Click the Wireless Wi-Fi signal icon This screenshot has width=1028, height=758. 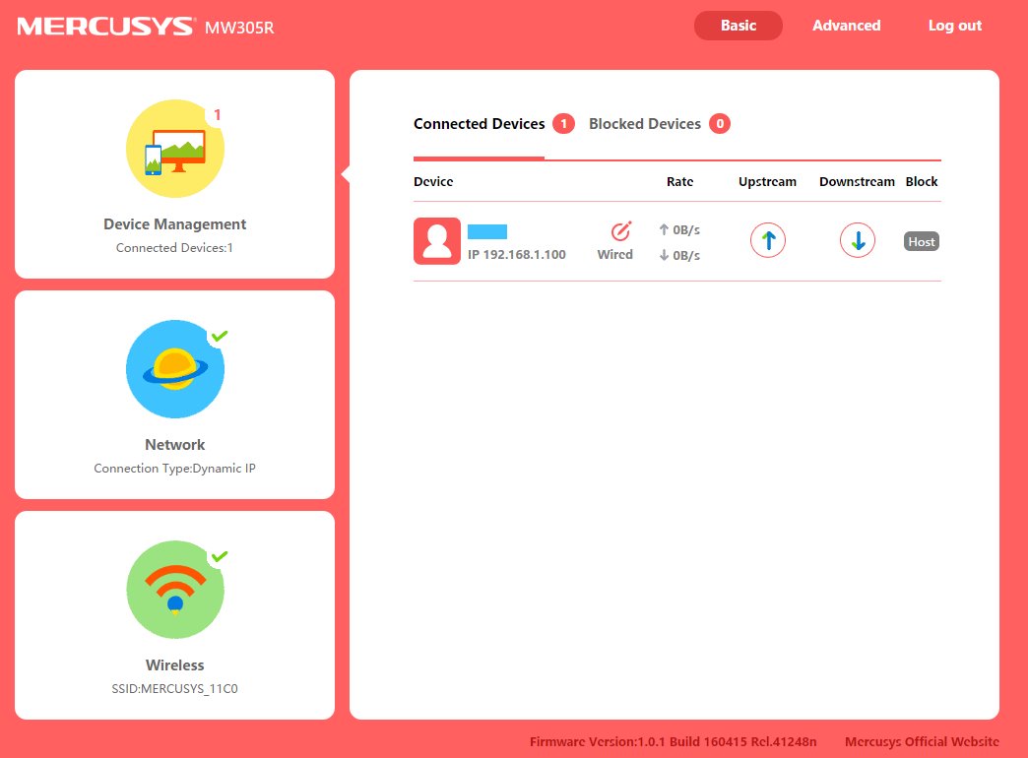175,590
